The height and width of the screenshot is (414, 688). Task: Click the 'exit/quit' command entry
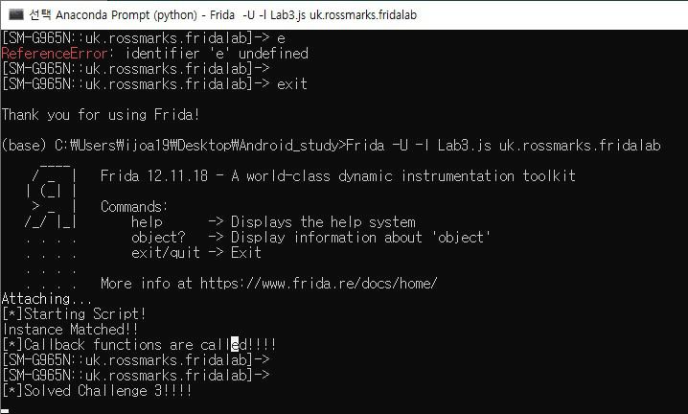pos(166,253)
